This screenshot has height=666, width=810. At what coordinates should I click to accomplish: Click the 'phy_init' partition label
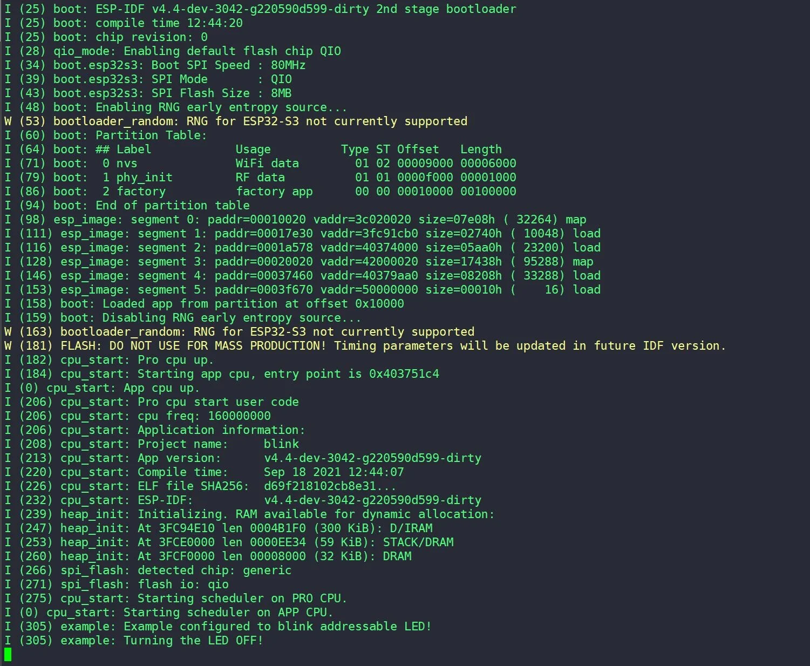point(144,178)
